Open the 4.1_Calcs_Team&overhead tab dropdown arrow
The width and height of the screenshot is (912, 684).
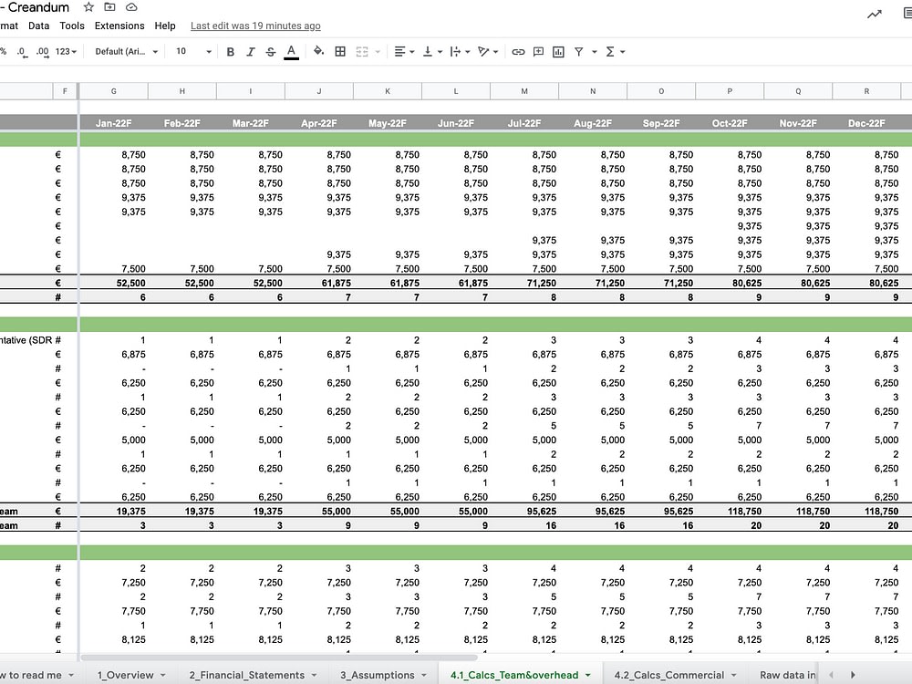pos(588,675)
